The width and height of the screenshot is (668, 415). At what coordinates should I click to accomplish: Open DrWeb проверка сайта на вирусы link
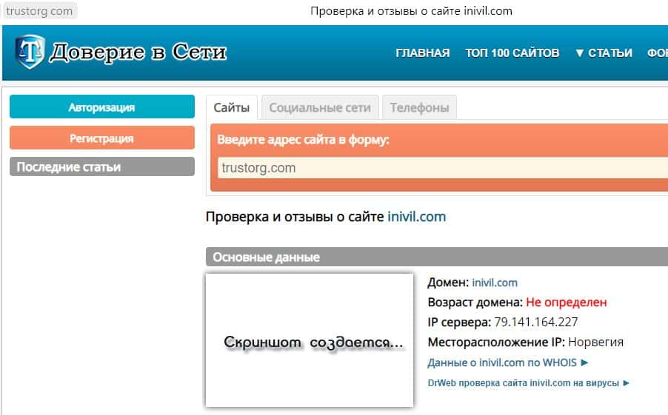tap(528, 382)
